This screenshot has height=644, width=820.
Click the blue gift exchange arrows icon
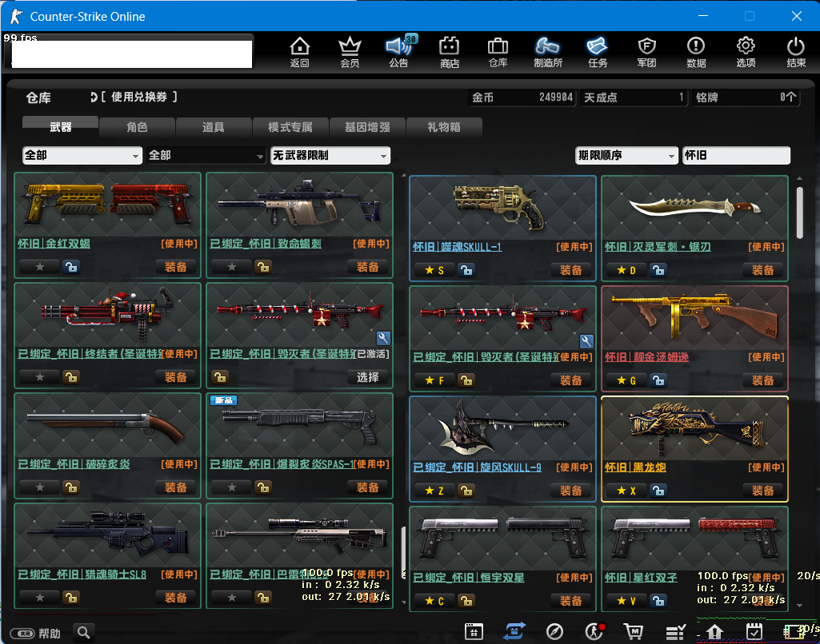pos(514,632)
